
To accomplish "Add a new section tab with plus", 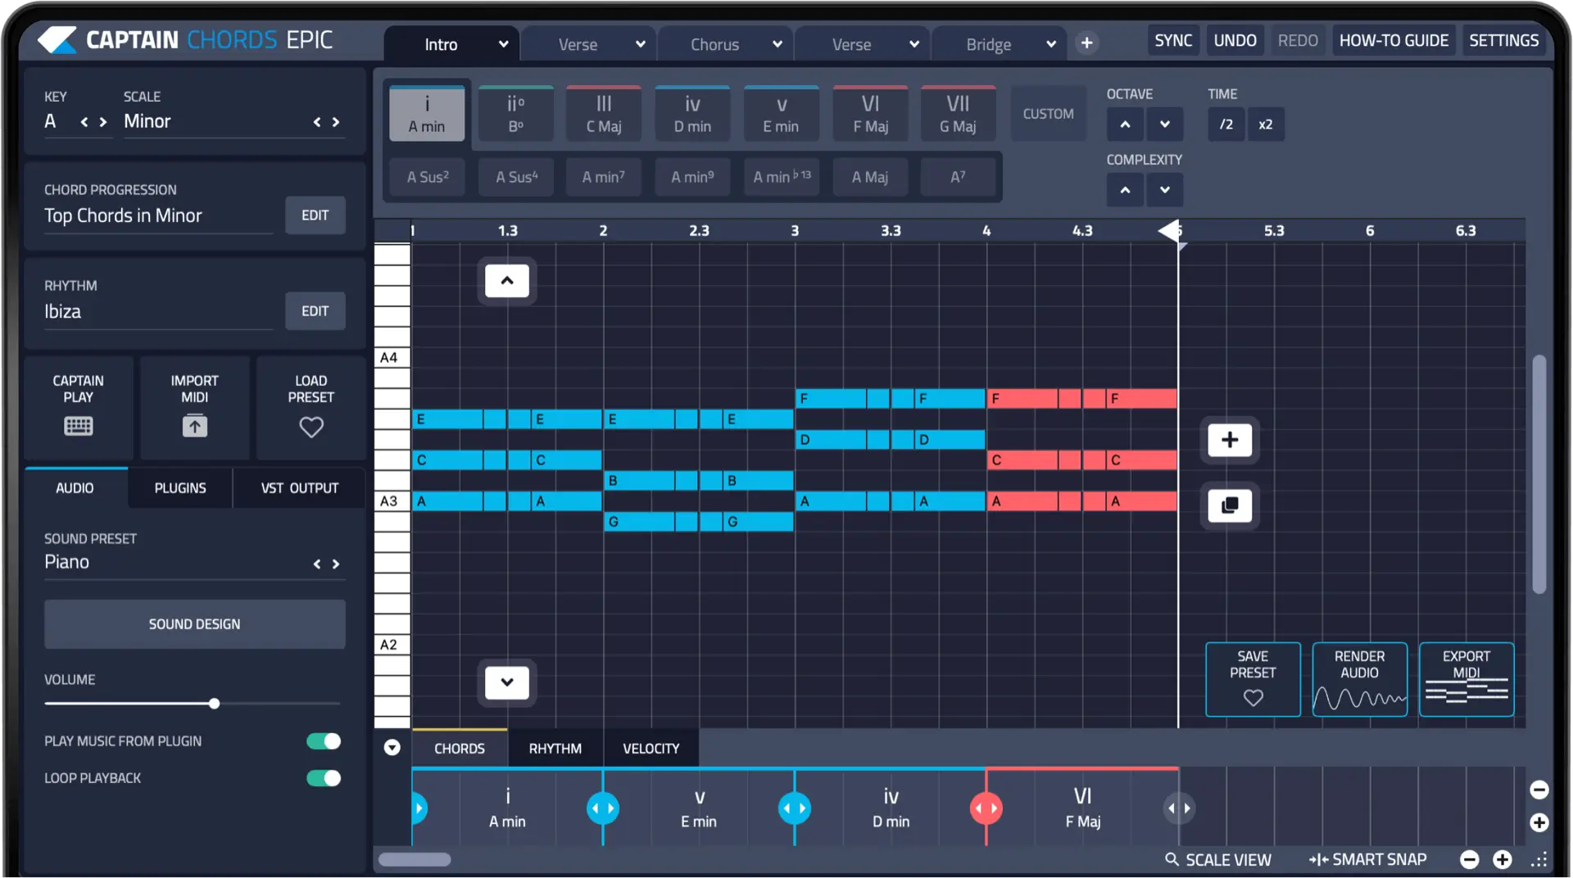I will [x=1087, y=43].
